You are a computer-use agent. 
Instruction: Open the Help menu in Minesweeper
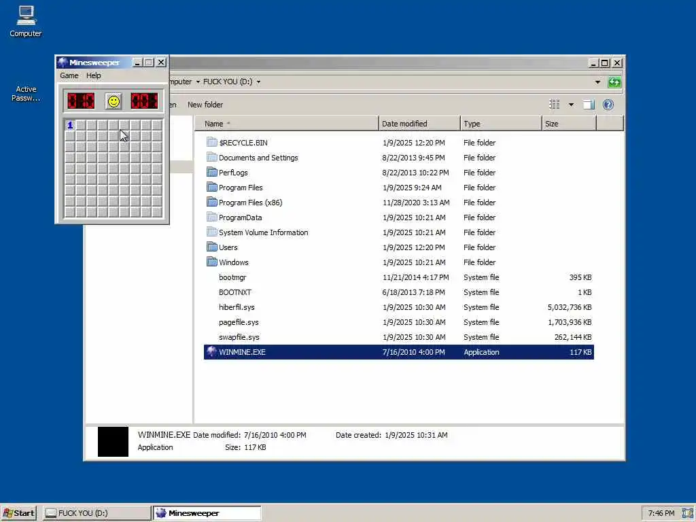(93, 75)
